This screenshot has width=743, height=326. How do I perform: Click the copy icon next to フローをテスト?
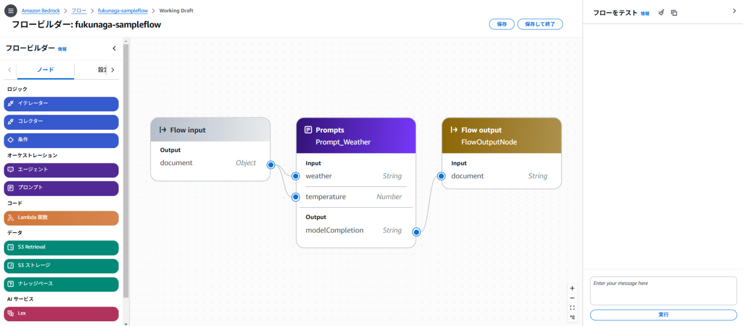pyautogui.click(x=674, y=13)
